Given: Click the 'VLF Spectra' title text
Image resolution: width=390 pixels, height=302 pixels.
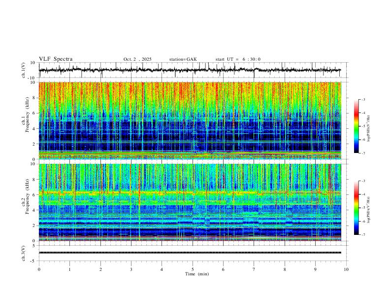Looking at the screenshot, I should point(56,59).
